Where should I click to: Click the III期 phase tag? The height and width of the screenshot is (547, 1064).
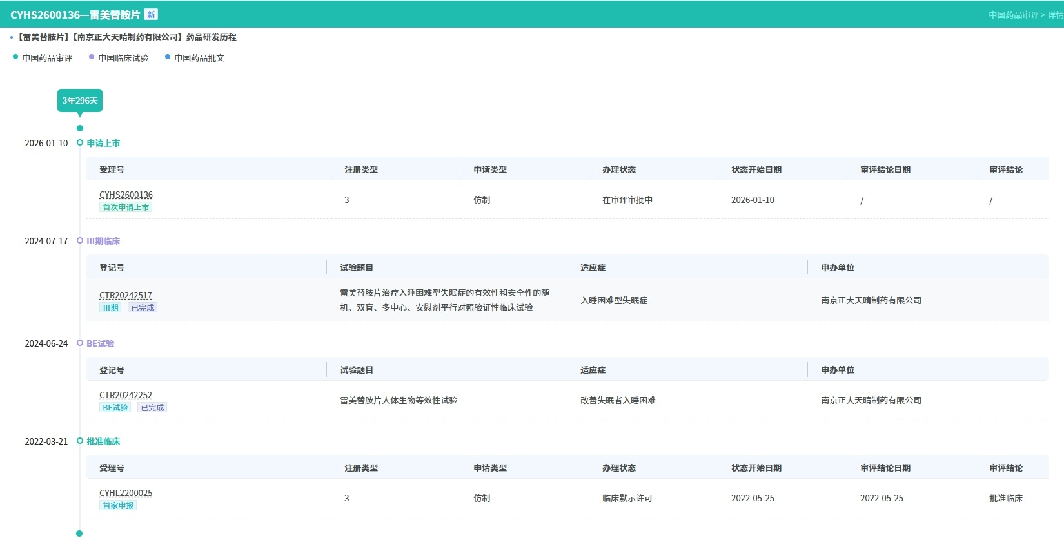click(x=110, y=308)
